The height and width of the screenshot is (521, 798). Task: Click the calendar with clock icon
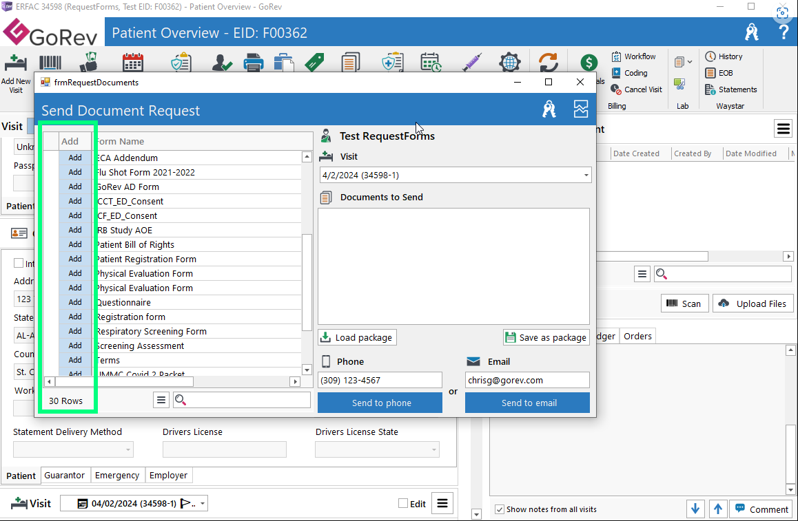431,63
